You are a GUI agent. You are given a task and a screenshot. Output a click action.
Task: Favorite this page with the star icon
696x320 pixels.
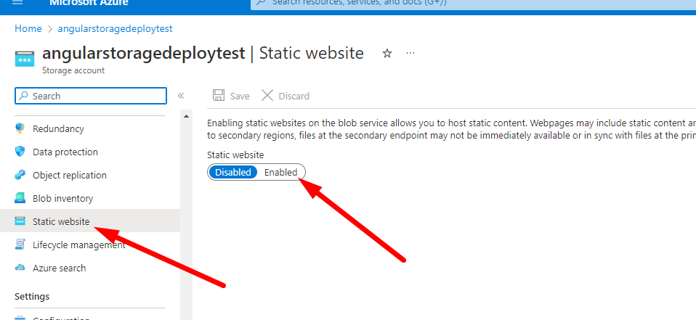(387, 54)
